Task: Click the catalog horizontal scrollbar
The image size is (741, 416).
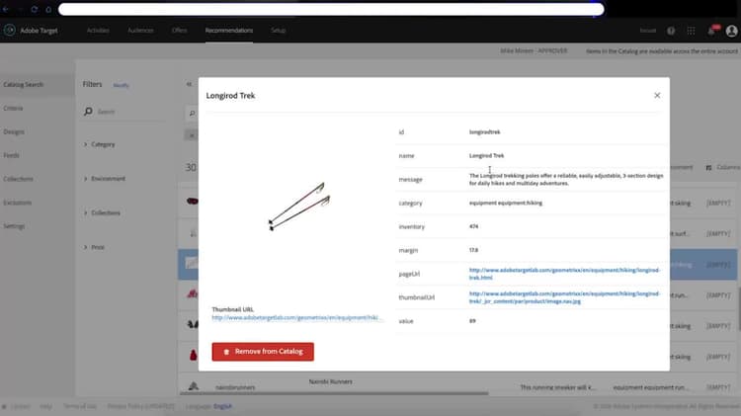Action: pyautogui.click(x=334, y=393)
